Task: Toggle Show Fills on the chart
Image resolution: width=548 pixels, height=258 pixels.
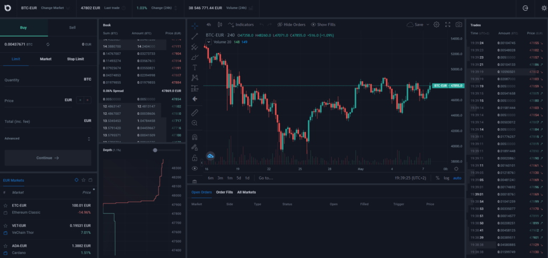Action: (323, 25)
